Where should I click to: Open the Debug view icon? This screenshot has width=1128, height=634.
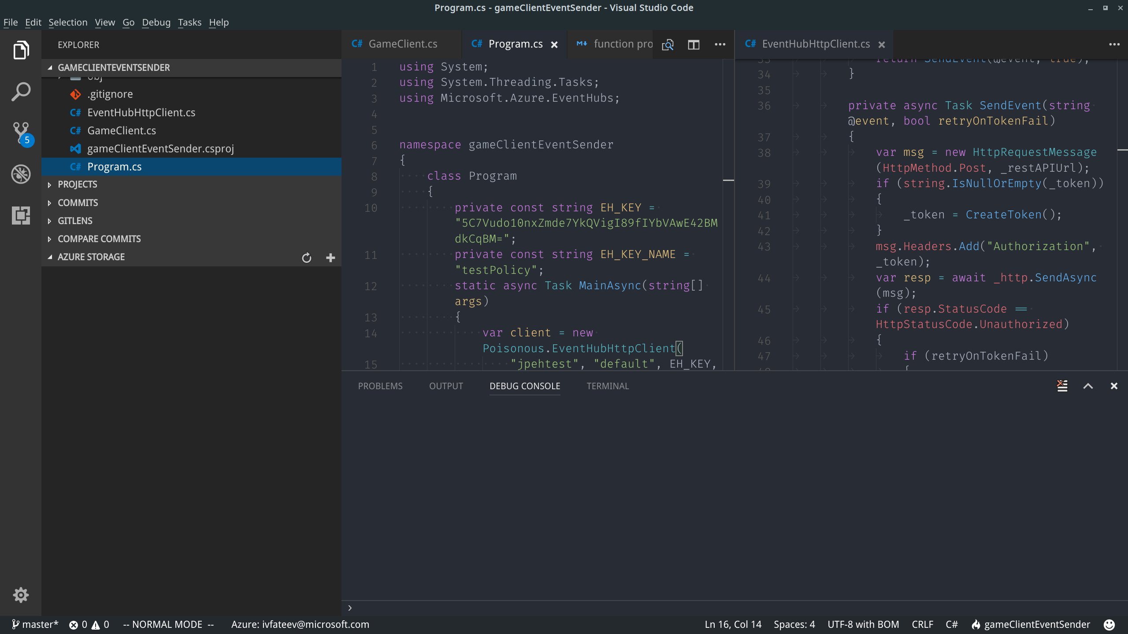tap(21, 173)
